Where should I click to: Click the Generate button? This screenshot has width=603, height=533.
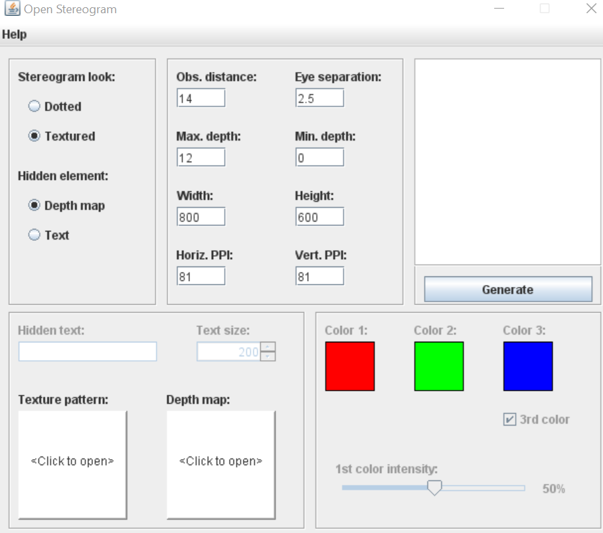click(x=508, y=289)
